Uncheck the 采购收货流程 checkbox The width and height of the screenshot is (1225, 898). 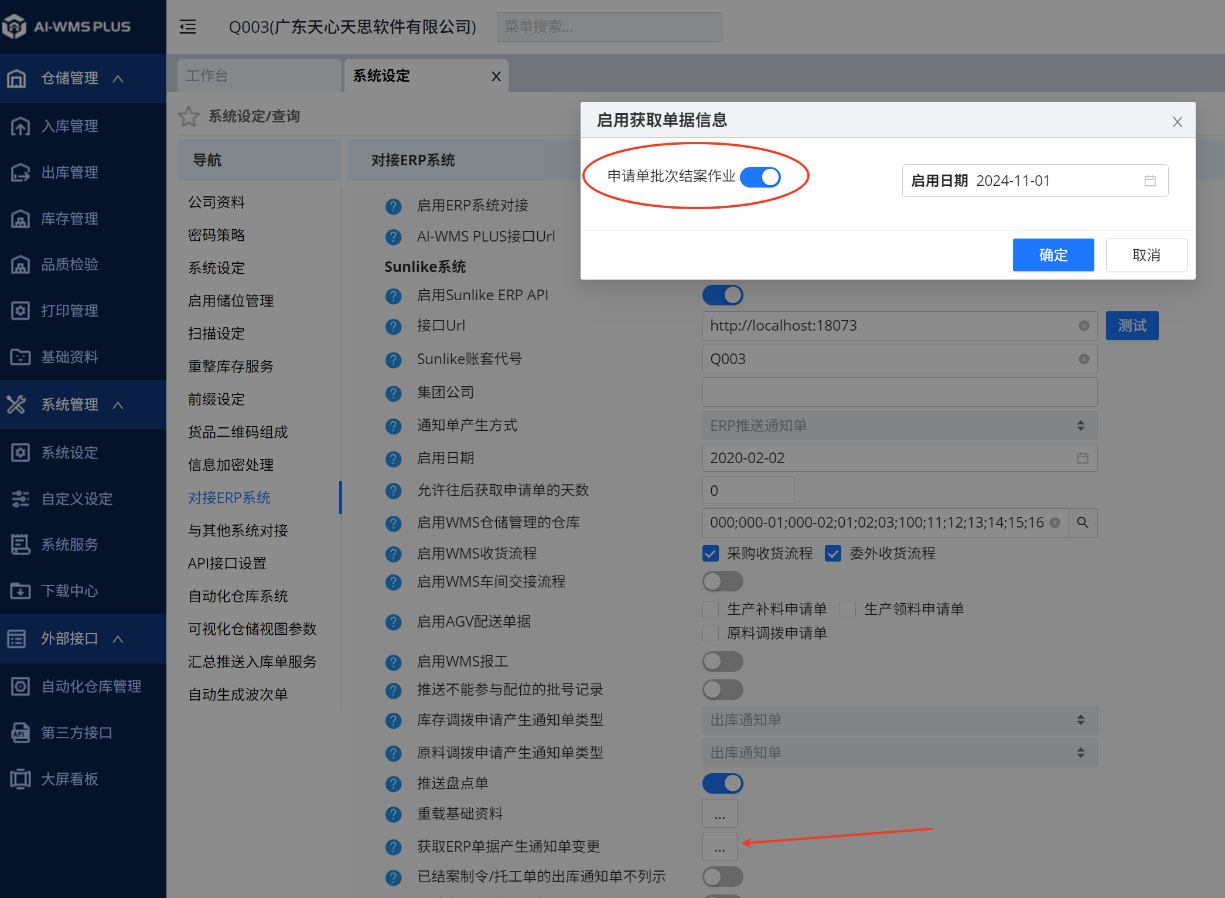(x=711, y=553)
